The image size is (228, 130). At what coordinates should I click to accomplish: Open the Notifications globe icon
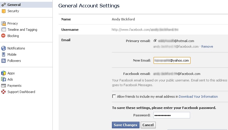(x=4, y=48)
